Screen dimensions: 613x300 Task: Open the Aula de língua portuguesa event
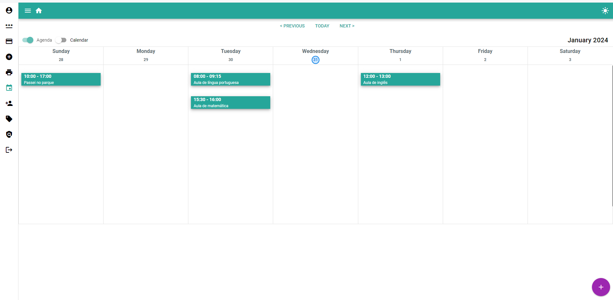click(230, 79)
